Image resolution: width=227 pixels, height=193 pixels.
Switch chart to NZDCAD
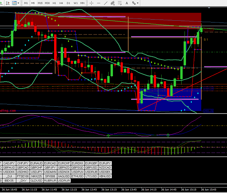click(x=105, y=168)
